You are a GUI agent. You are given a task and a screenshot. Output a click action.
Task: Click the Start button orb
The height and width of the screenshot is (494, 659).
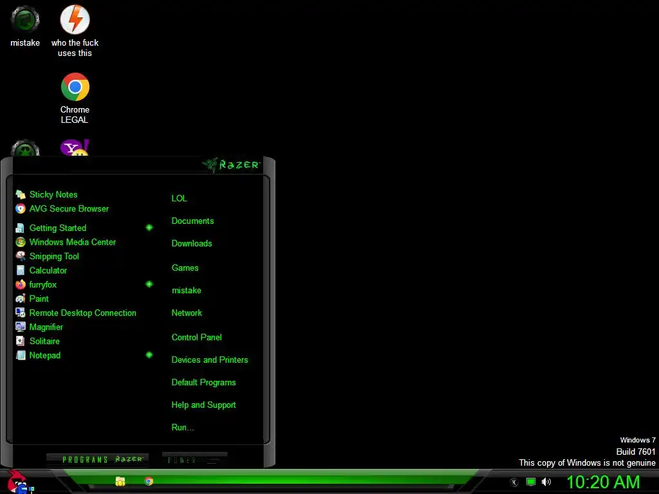(x=19, y=482)
